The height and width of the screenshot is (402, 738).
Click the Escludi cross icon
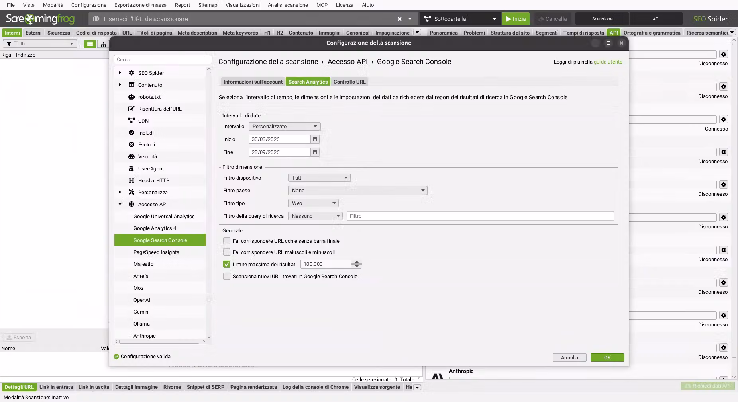(131, 144)
